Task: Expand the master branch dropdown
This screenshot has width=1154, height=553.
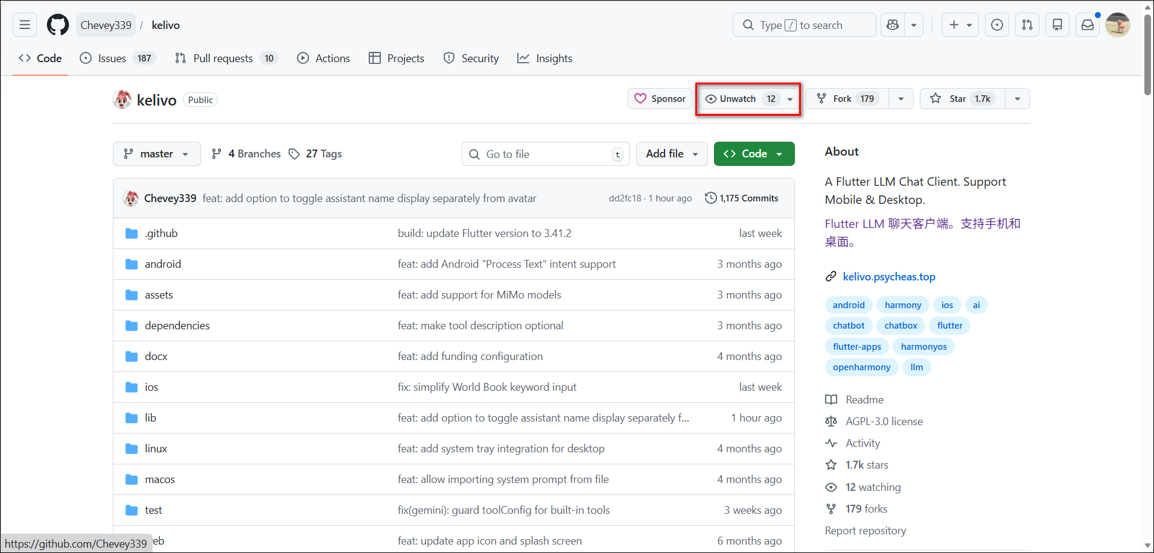Action: pyautogui.click(x=156, y=154)
